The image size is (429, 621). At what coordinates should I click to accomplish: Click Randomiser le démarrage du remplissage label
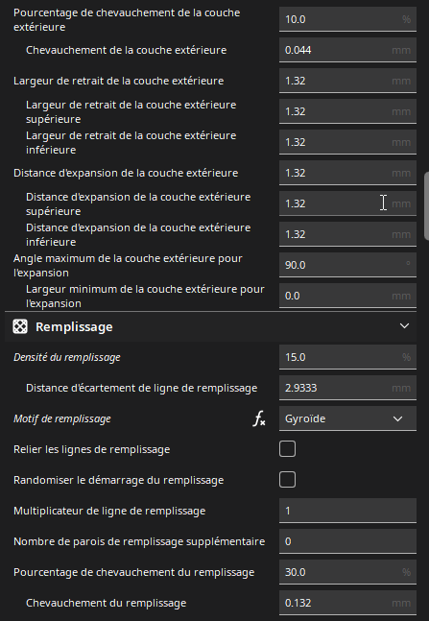click(118, 480)
